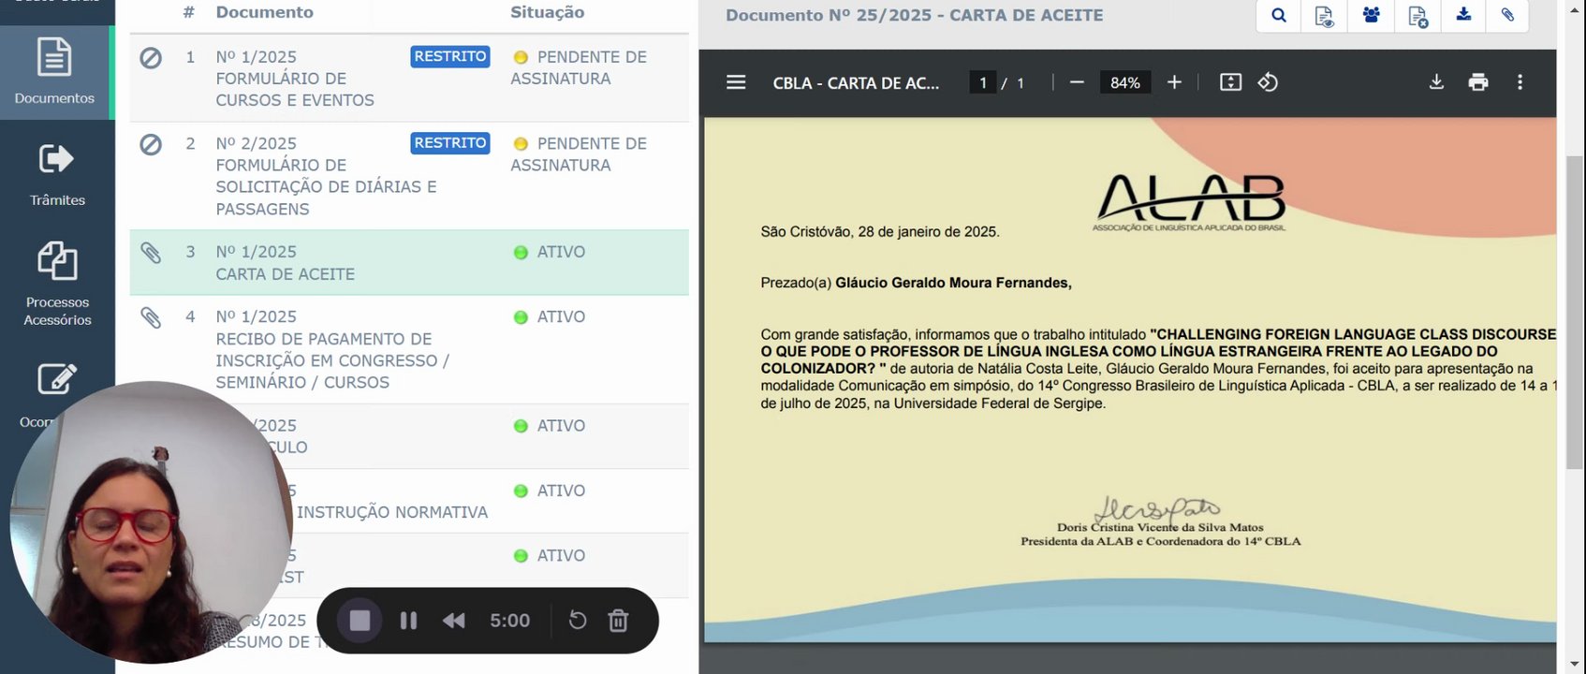The width and height of the screenshot is (1586, 674).
Task: Zoom out the PDF with minus button
Action: (x=1077, y=82)
